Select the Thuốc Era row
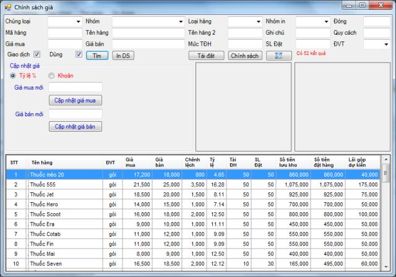This screenshot has width=396, height=277. [193, 224]
